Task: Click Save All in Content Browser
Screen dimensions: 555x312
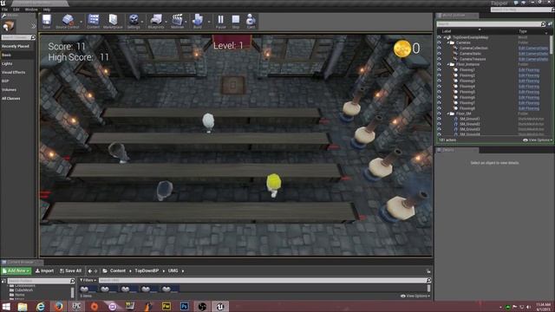Action: (x=70, y=270)
